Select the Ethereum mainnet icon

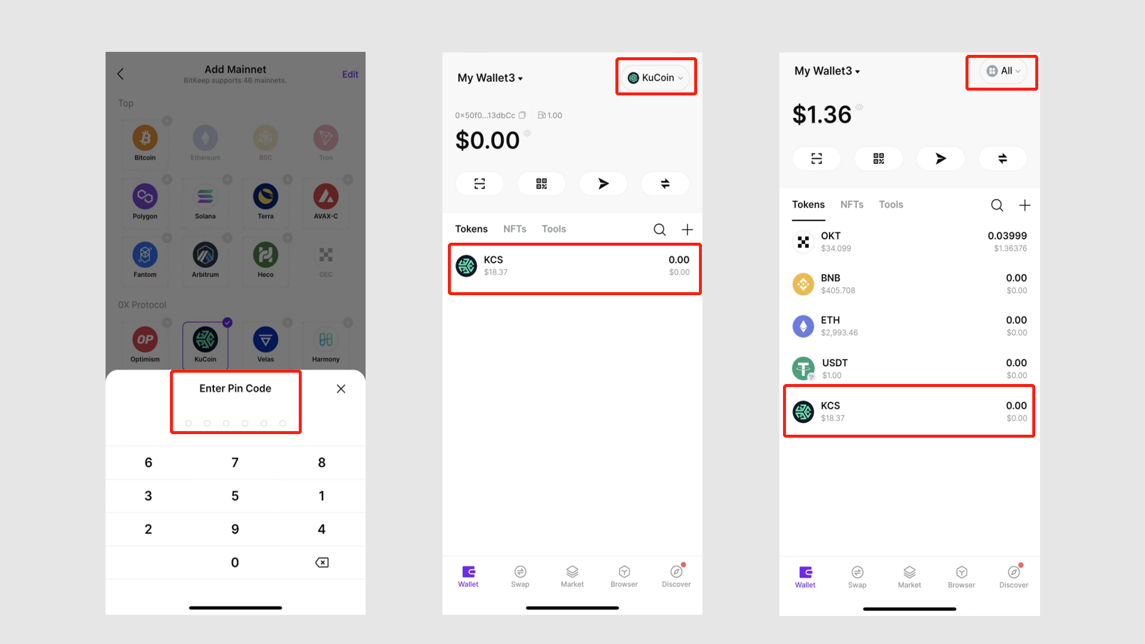(205, 138)
